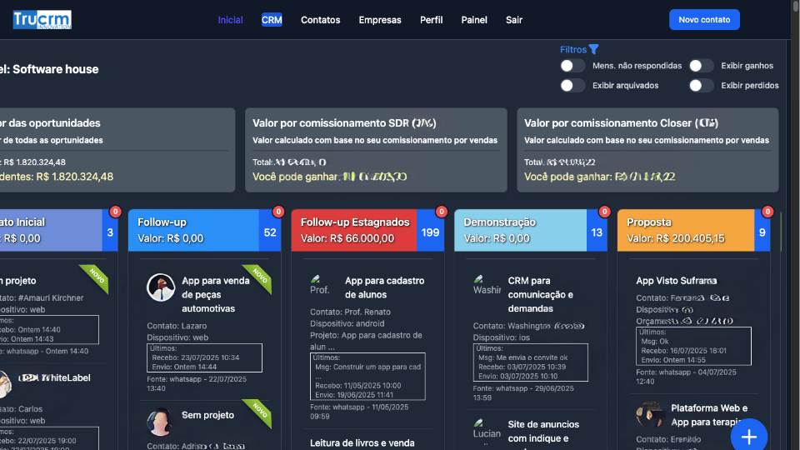Click the Filtros funnel icon
The height and width of the screenshot is (450, 800).
pos(593,50)
